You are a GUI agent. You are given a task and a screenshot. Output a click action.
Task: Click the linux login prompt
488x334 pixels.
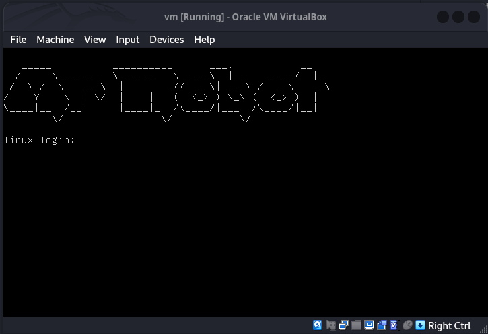[x=40, y=140]
